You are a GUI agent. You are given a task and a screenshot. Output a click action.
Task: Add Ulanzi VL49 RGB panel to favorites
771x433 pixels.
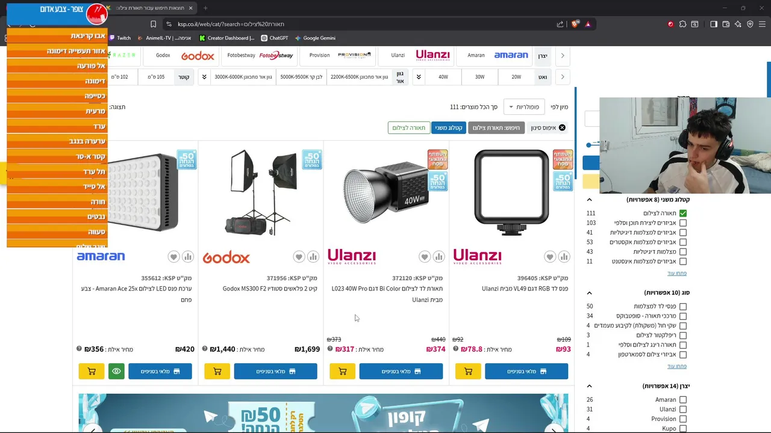click(x=550, y=257)
